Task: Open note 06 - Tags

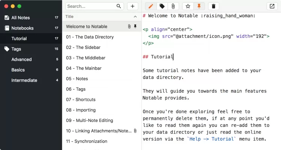Action: [102, 89]
